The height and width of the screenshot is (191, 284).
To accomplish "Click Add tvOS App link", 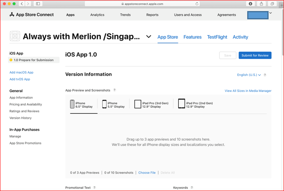I will pyautogui.click(x=20, y=79).
